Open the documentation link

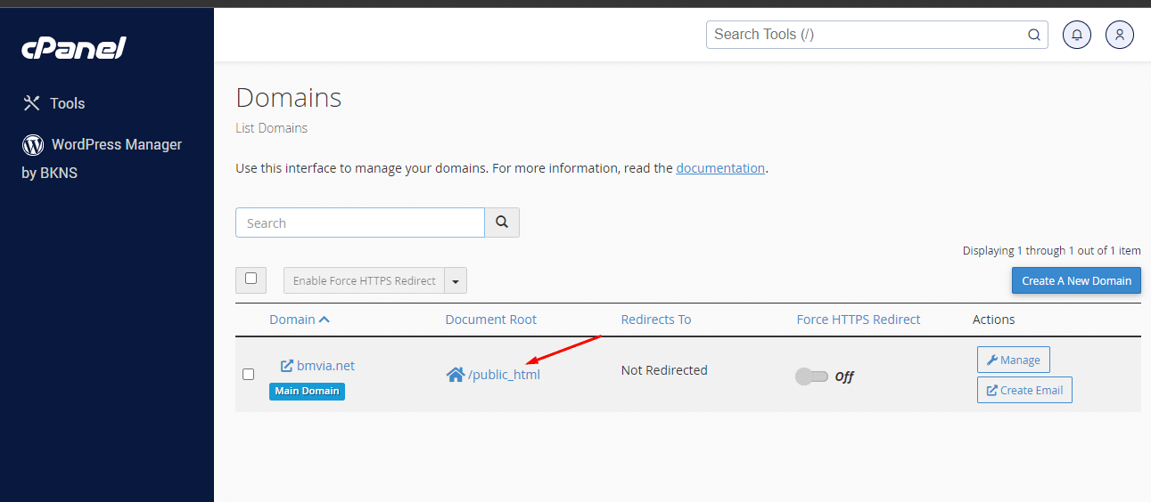[720, 167]
